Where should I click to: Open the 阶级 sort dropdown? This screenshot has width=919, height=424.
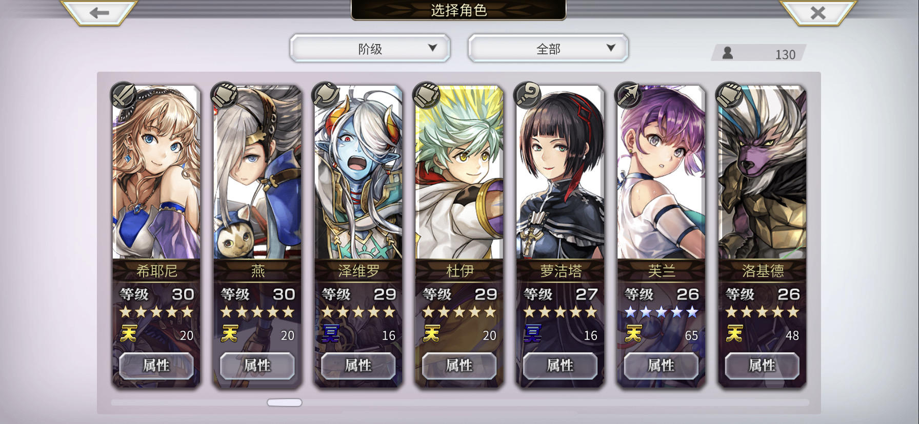point(370,49)
